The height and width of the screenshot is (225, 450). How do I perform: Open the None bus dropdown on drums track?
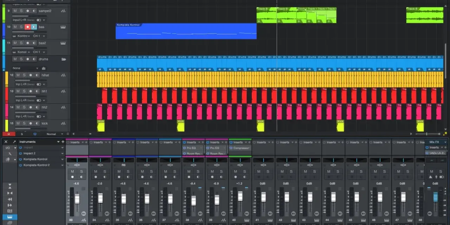point(25,68)
